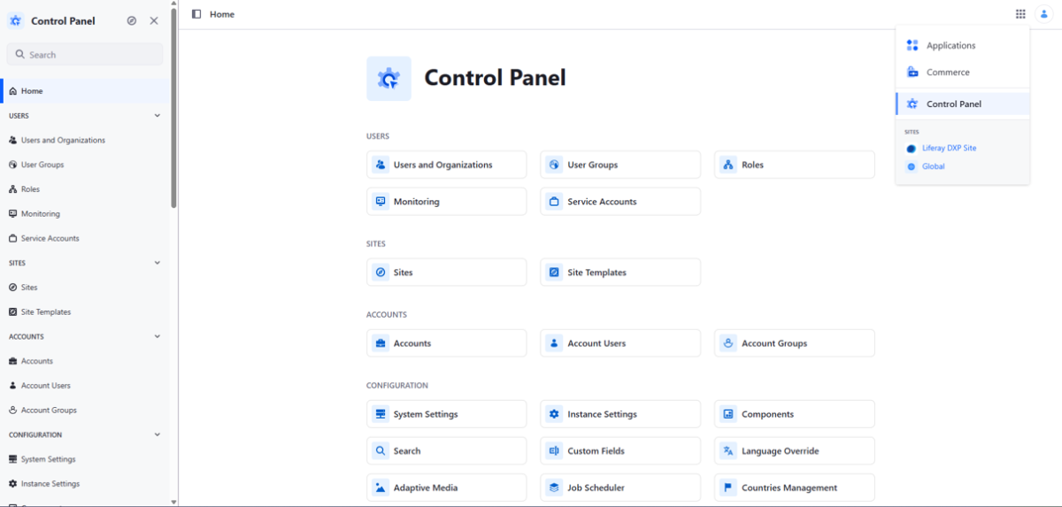Screen dimensions: 1062x507
Task: Collapse the USERS section in sidebar
Action: [158, 116]
